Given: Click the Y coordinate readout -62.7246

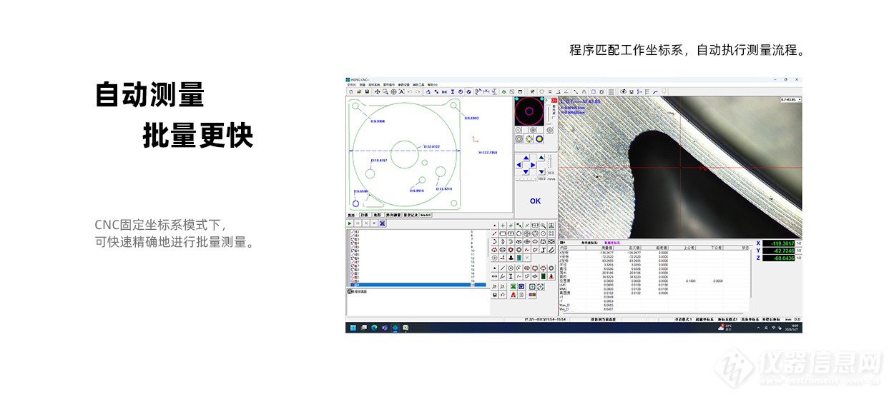Looking at the screenshot, I should click(x=779, y=251).
